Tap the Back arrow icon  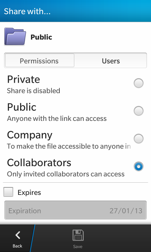point(18,235)
